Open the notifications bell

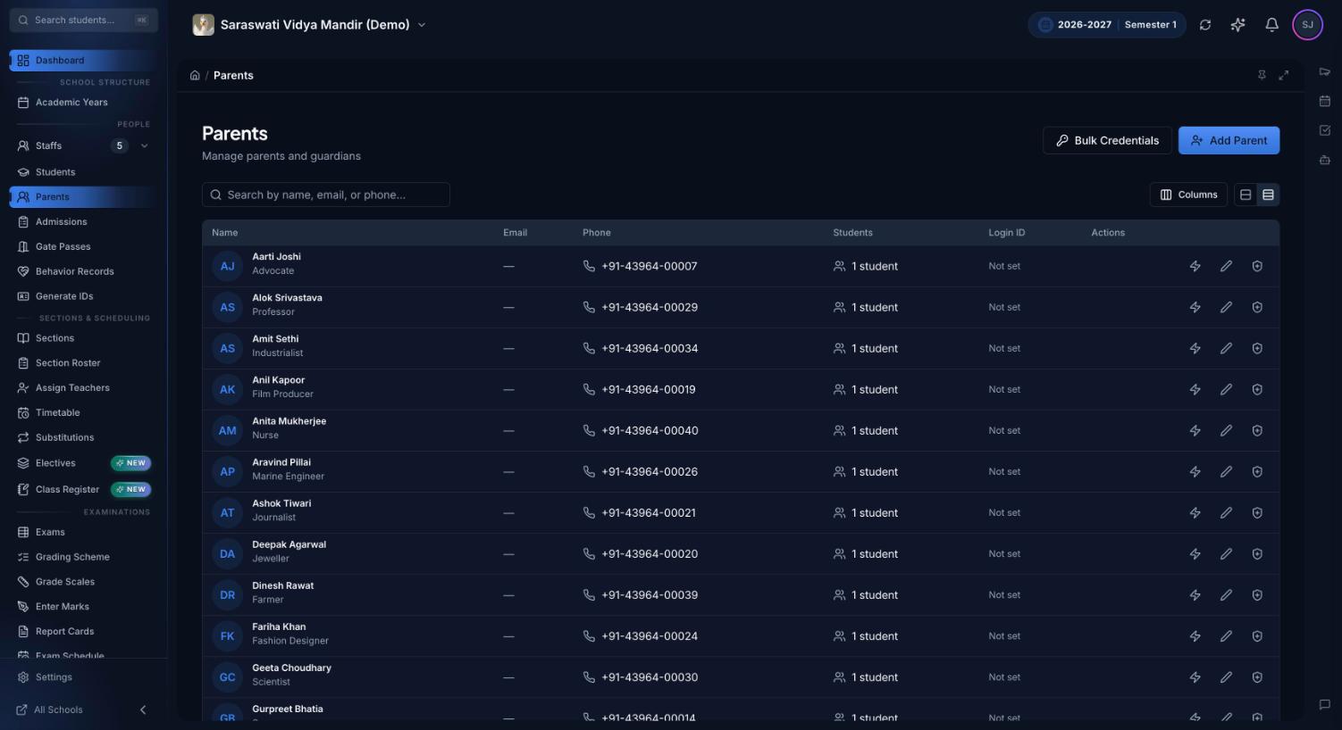[1271, 25]
